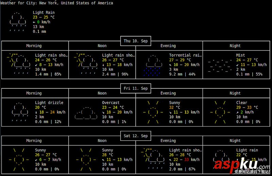This screenshot has height=176, width=272.
Task: Click Night header under Sat 12. Sep
Action: coord(235,140)
